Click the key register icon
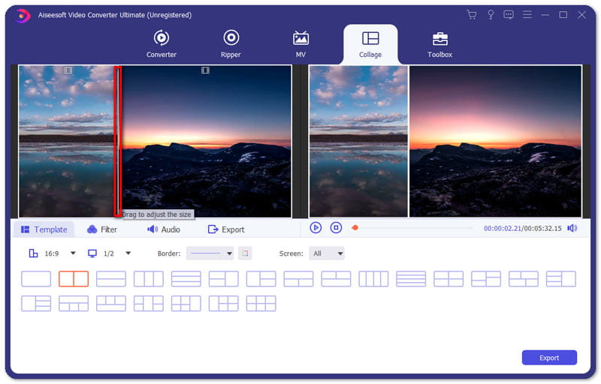Viewport: 601px width, 384px height. (491, 15)
